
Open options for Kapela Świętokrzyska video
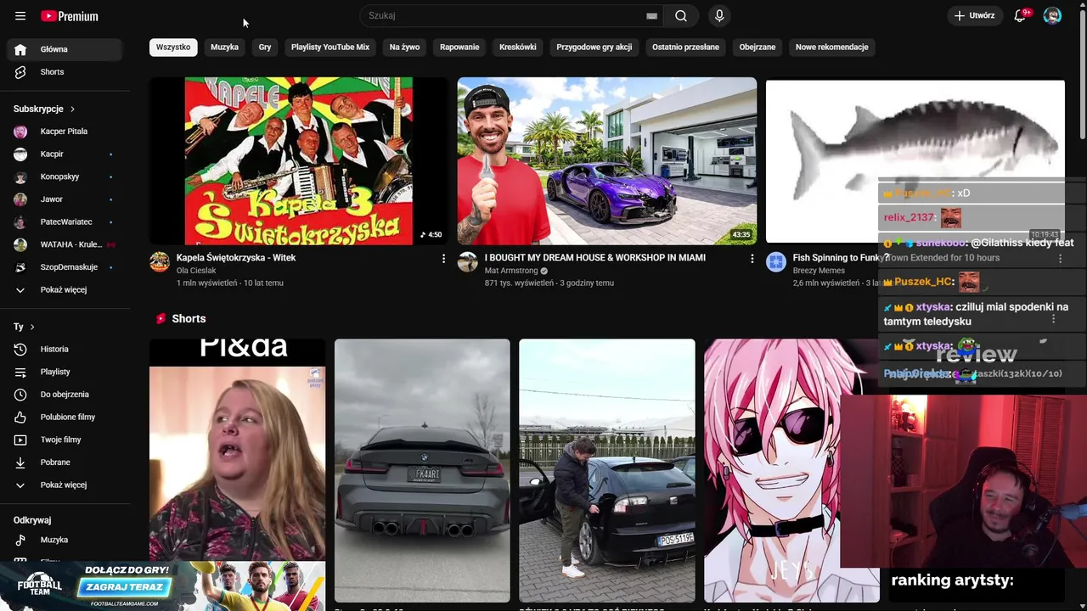pos(443,259)
